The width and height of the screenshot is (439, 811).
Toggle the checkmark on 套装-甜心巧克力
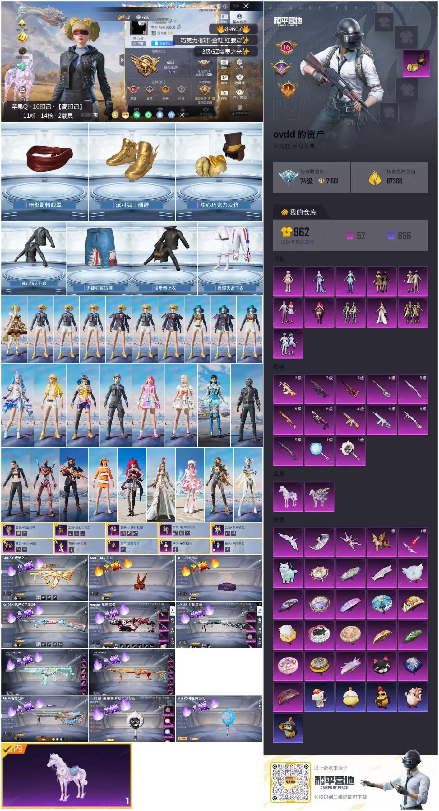56,526
